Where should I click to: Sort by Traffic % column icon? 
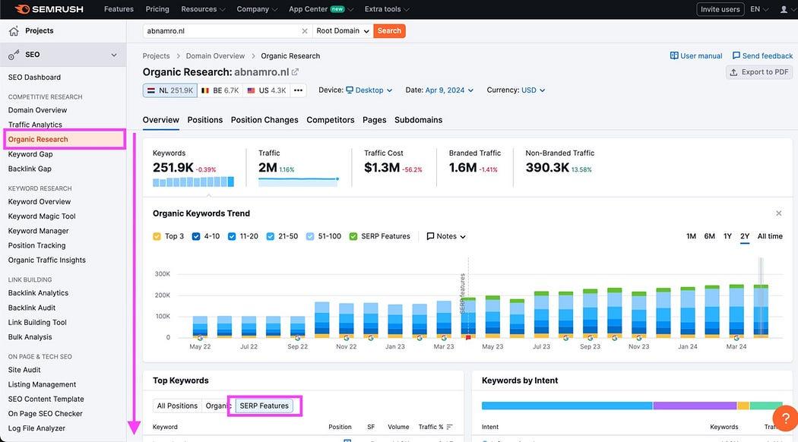[449, 427]
